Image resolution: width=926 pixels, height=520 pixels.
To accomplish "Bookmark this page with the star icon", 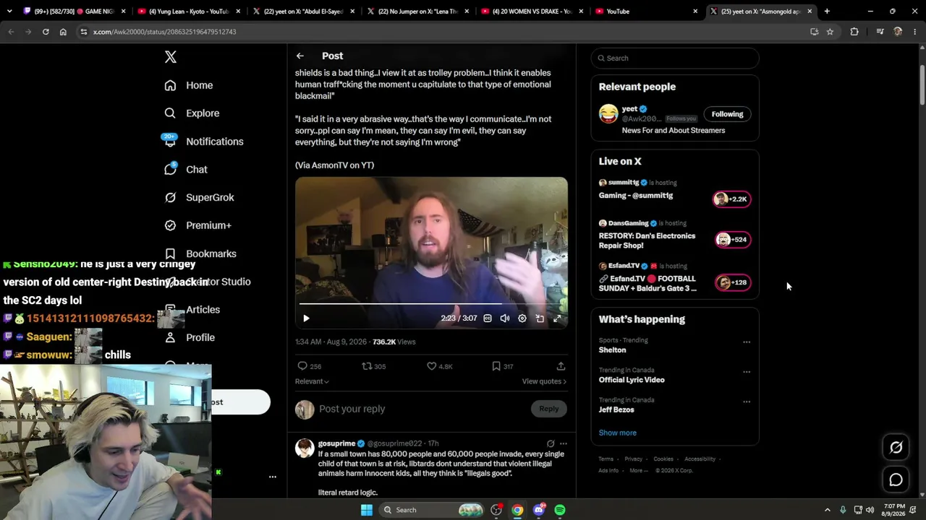I will 830,32.
